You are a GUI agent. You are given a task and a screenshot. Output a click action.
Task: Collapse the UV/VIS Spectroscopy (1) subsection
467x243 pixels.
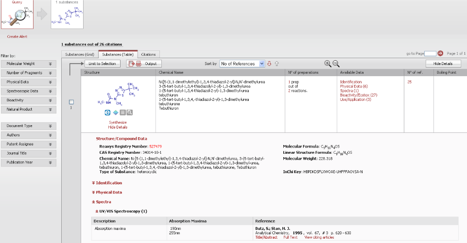(x=121, y=211)
